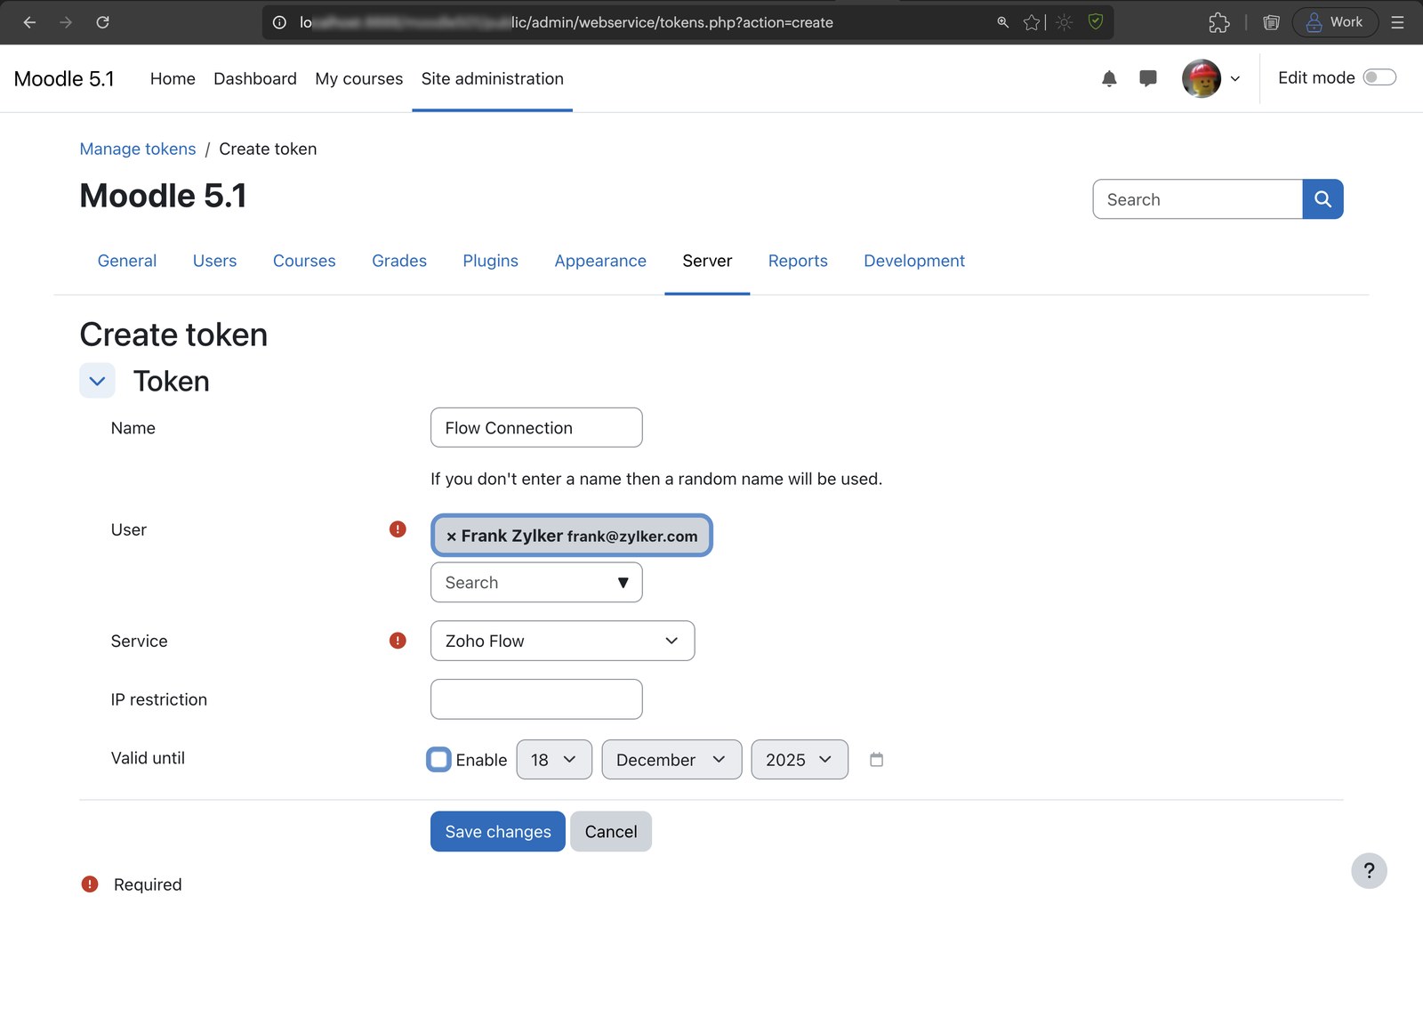Click the Moodle 5.1 brand link
The height and width of the screenshot is (1017, 1423).
64,78
